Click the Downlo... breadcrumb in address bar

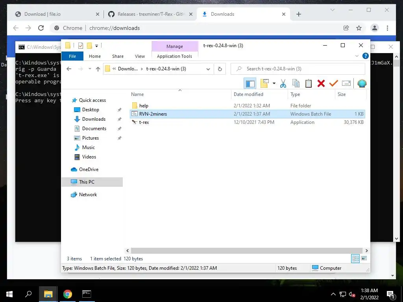coord(128,69)
